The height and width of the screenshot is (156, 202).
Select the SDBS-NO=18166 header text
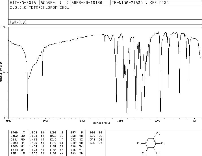(x=87, y=3)
